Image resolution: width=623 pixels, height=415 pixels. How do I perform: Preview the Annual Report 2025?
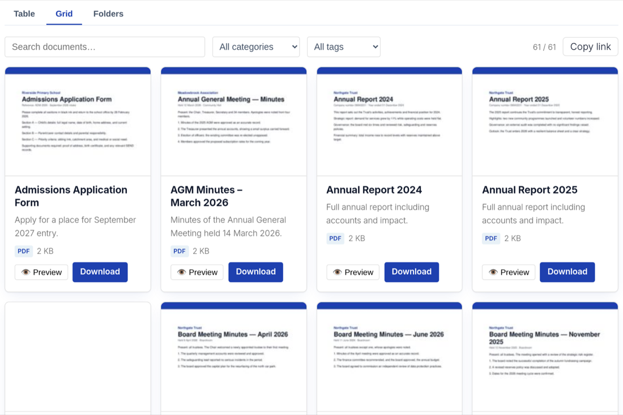pos(509,272)
